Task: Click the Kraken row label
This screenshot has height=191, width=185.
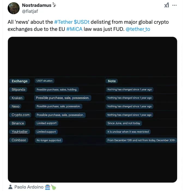Action: (17, 98)
